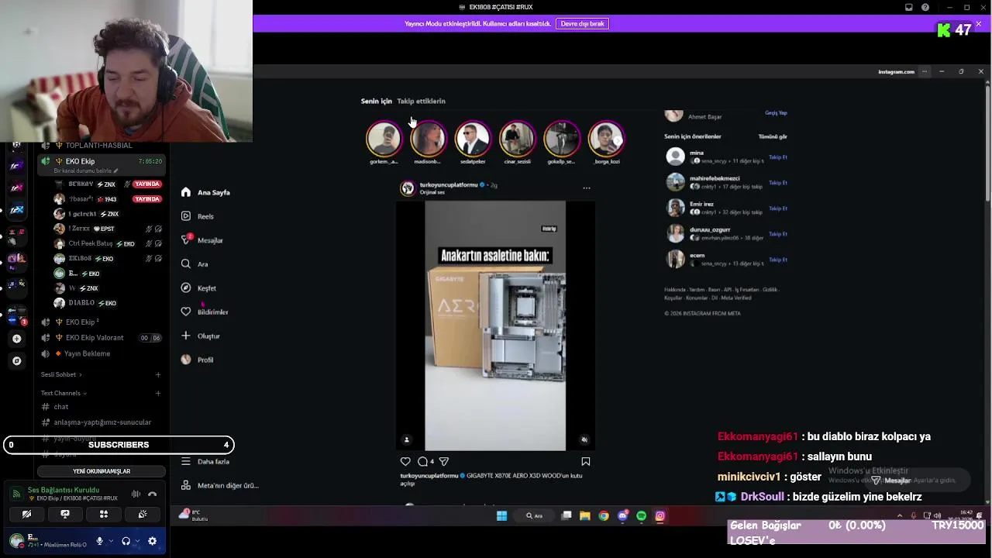992x558 pixels.
Task: Open Discord soundboard button
Action: tap(143, 514)
